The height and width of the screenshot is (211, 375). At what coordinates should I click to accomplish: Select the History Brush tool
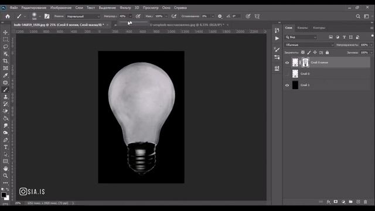(5, 104)
